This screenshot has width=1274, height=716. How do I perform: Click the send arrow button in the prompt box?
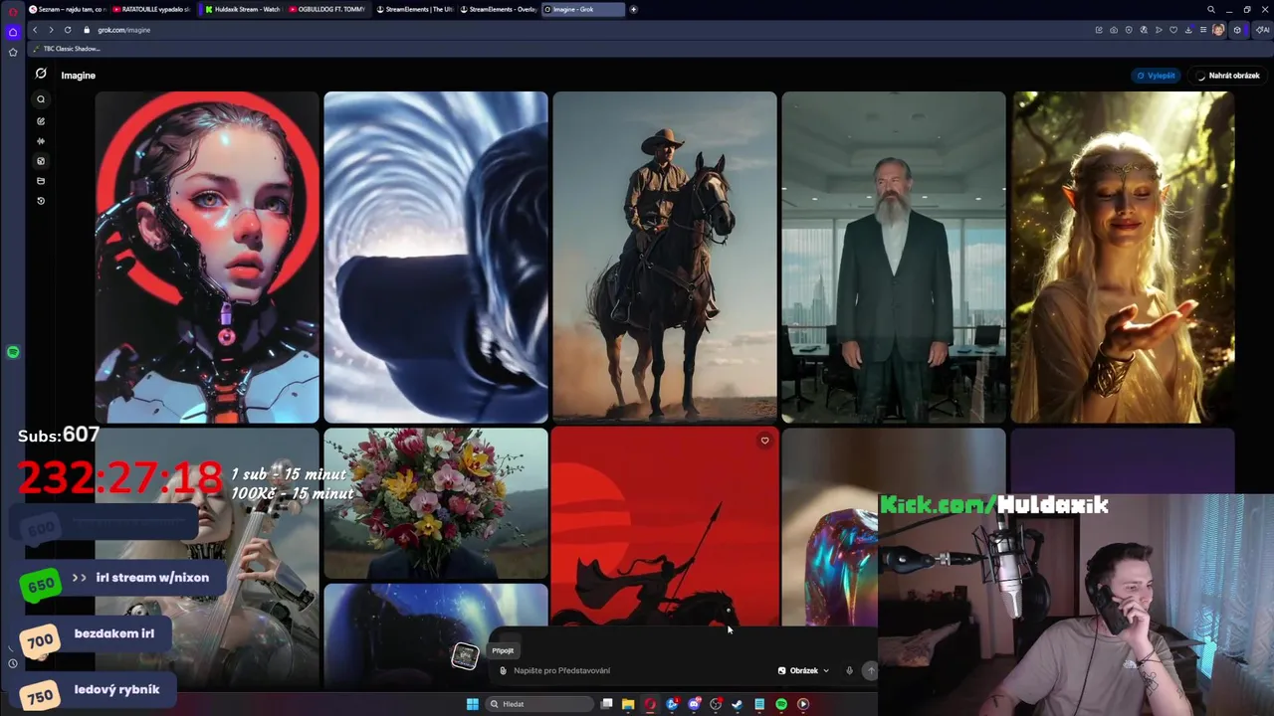tap(870, 670)
